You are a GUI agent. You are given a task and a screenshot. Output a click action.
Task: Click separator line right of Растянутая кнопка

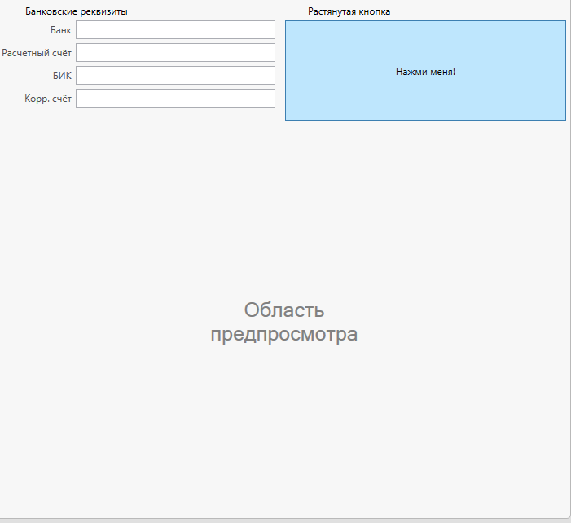coord(479,11)
